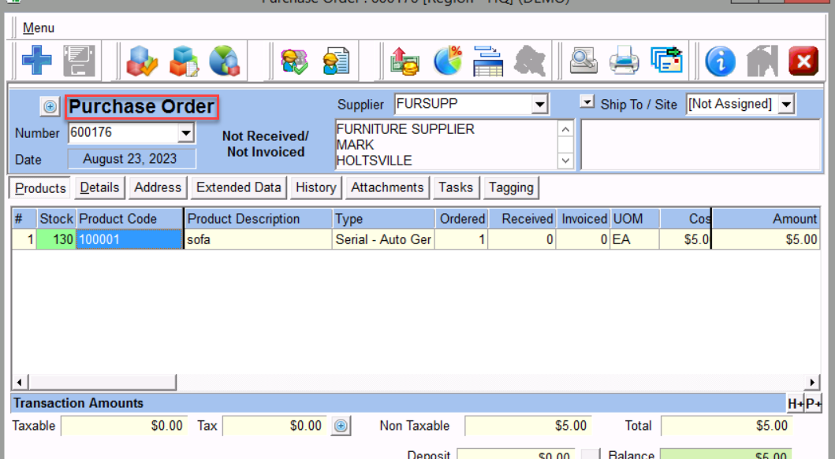Select the product code 100001 cell
The width and height of the screenshot is (835, 459).
click(x=129, y=239)
